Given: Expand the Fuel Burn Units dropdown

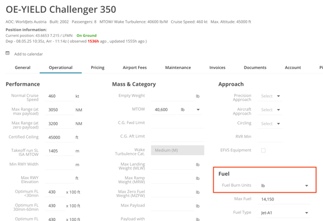Looking at the screenshot, I should [x=284, y=185].
